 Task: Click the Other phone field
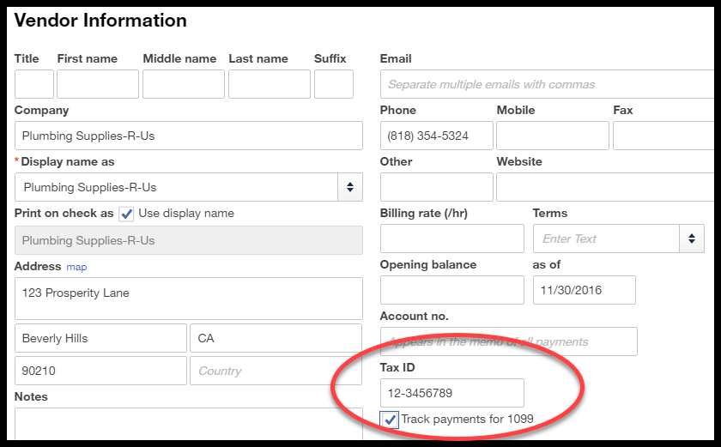click(436, 187)
